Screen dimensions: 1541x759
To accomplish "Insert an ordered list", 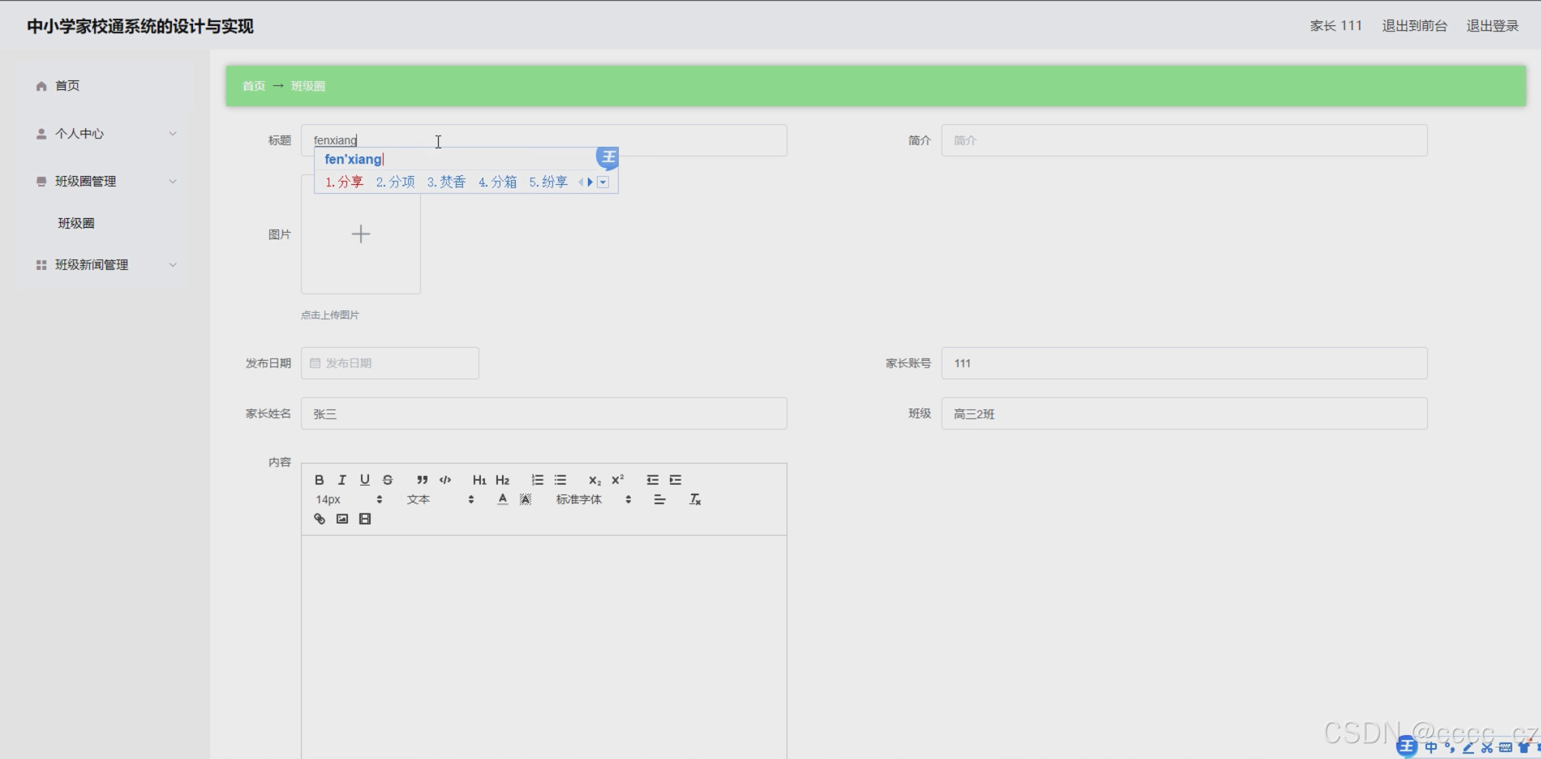I will (x=538, y=480).
